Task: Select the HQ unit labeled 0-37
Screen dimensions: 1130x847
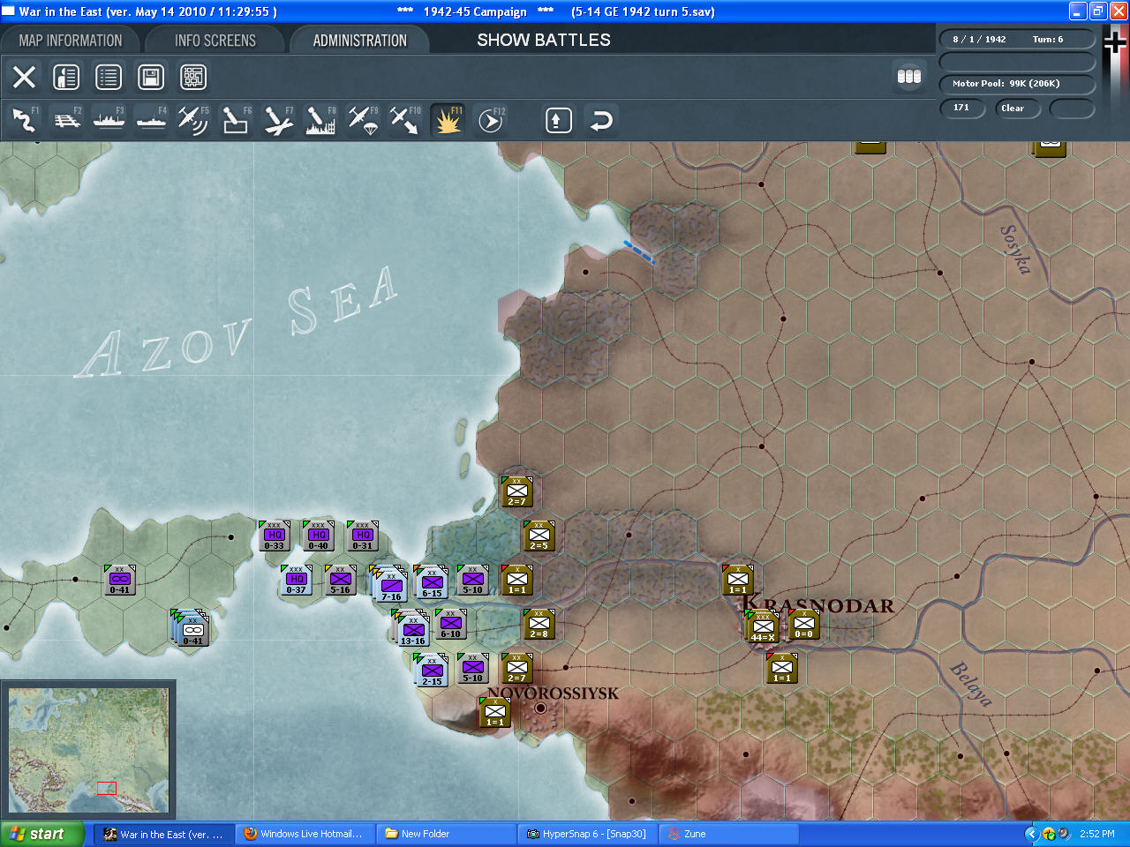Action: 297,580
